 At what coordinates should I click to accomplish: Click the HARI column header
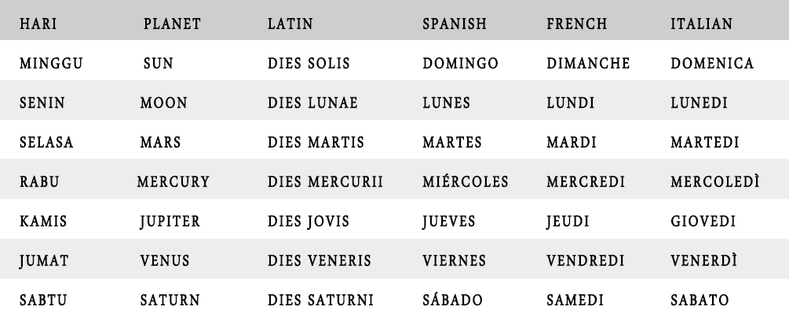click(x=38, y=24)
